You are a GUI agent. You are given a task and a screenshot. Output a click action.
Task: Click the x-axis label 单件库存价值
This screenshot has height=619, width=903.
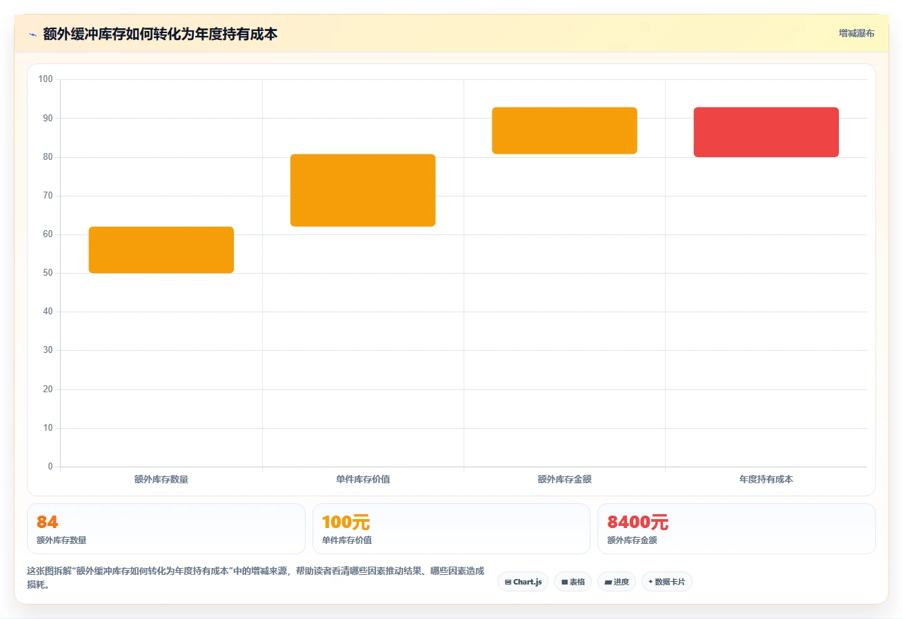point(363,479)
